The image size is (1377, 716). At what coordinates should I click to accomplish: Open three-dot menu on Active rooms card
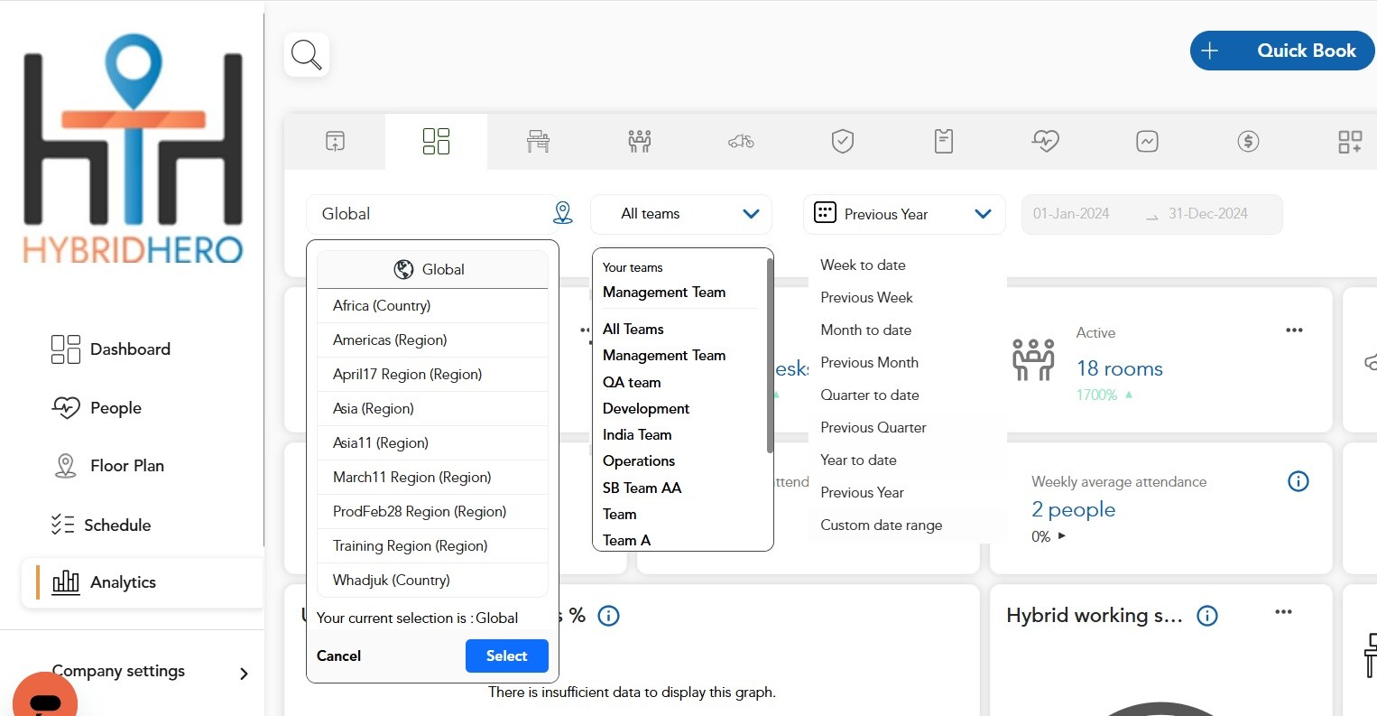pyautogui.click(x=1294, y=330)
